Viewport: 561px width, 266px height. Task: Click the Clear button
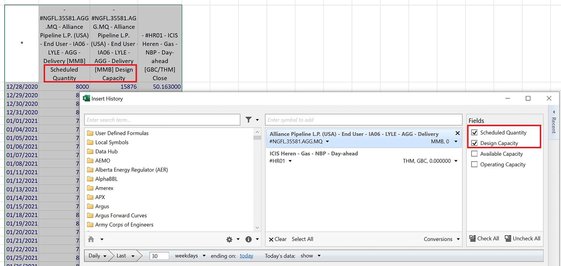[x=278, y=239]
